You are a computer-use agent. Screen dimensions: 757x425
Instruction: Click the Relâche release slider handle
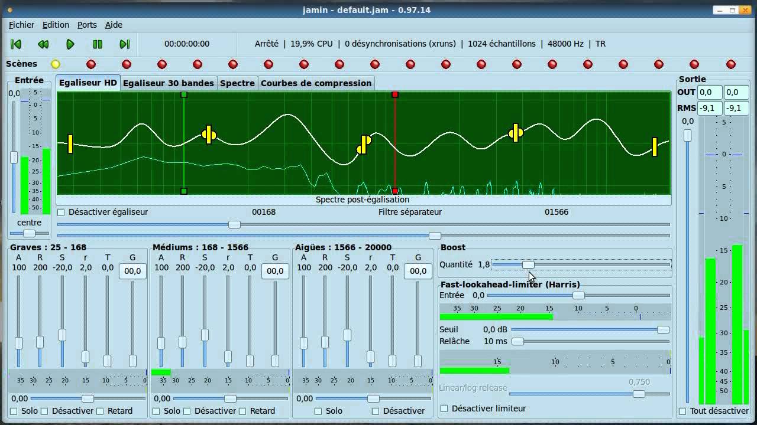[x=517, y=341]
